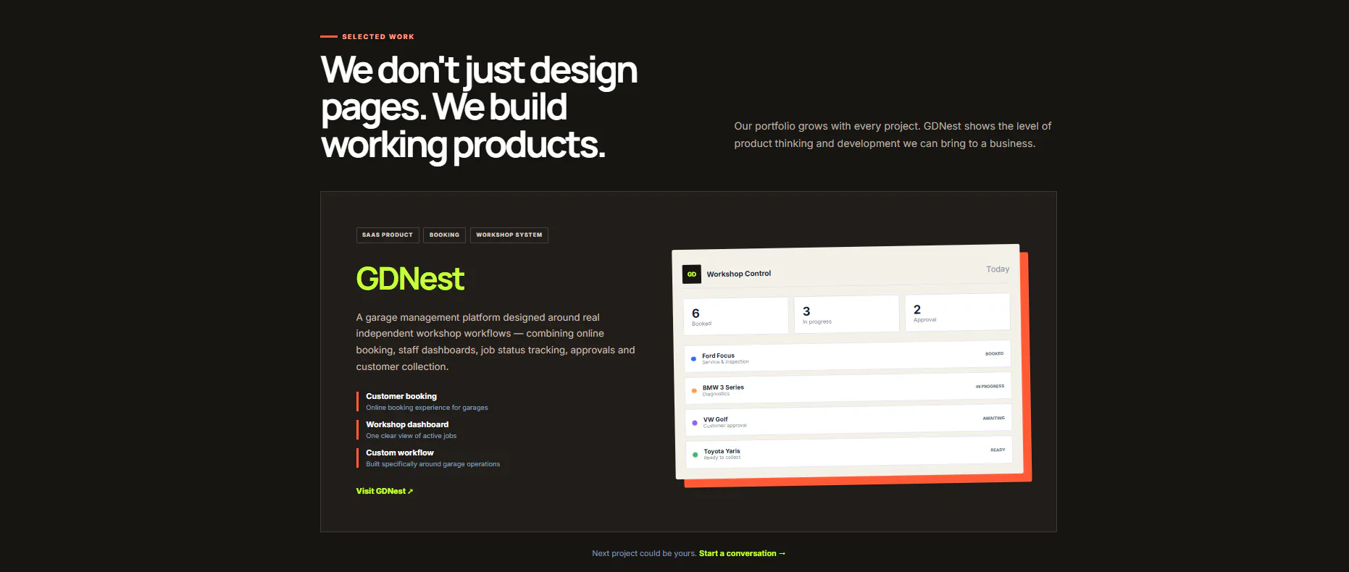Click the READY status label
The image size is (1349, 572).
tap(998, 450)
